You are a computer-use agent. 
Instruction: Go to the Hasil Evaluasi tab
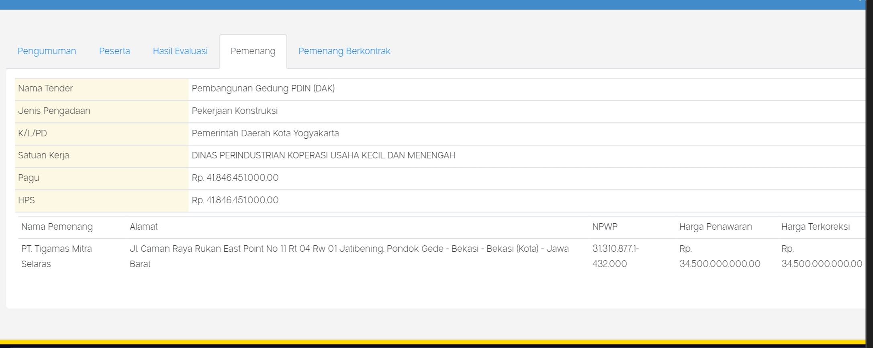pos(180,51)
